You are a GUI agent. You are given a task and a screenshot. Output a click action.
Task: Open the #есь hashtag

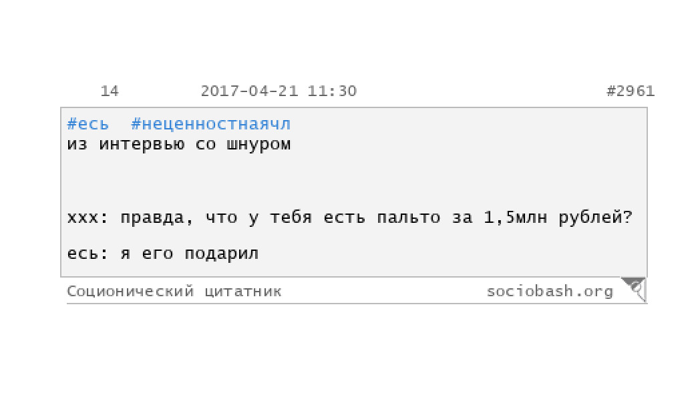88,124
